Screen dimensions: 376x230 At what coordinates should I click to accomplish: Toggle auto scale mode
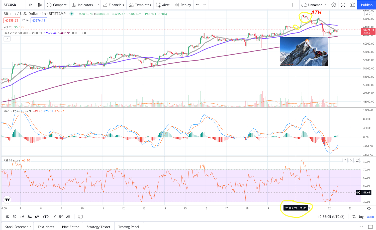pos(370,217)
